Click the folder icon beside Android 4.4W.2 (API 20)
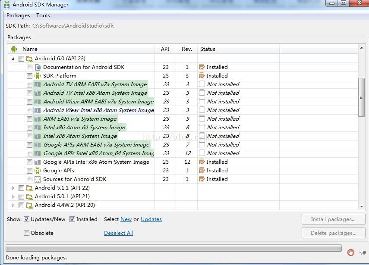Viewport: 369px width, 265px height. tap(29, 206)
